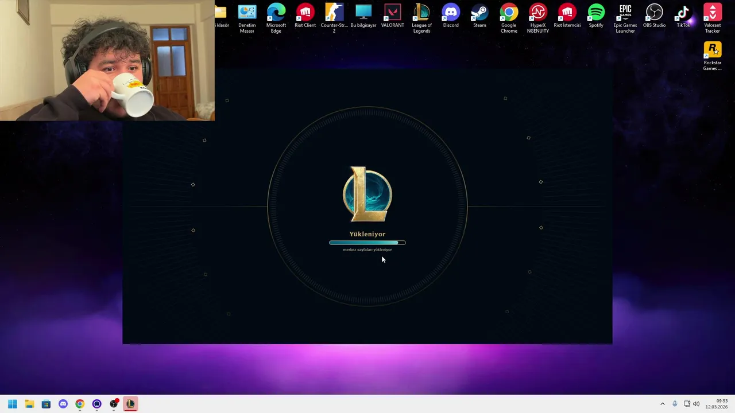Select the Epic Games Launcher desktop icon
Image resolution: width=735 pixels, height=413 pixels.
[625, 18]
